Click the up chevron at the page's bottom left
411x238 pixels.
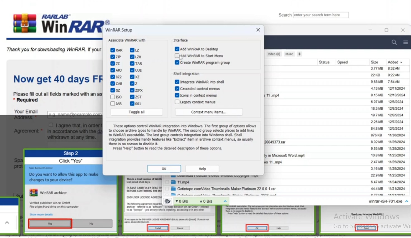coord(7,222)
